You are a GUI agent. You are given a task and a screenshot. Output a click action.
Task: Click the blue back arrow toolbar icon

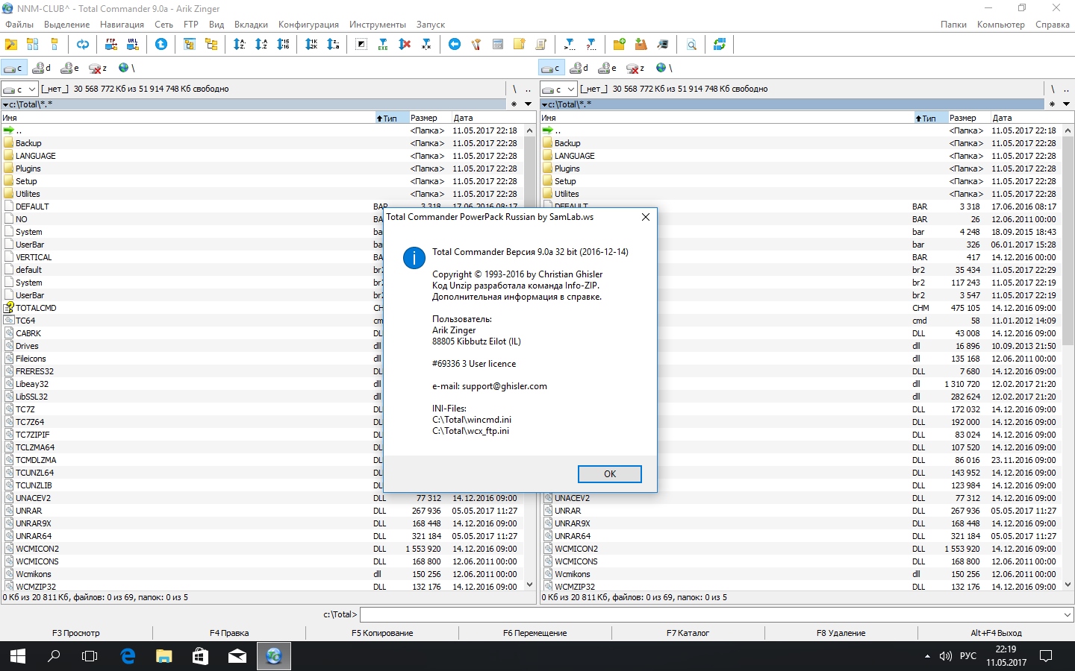point(454,45)
